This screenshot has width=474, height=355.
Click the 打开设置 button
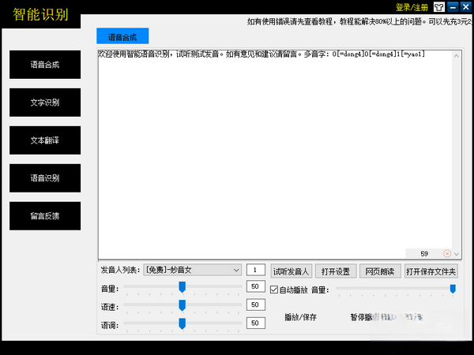click(335, 271)
